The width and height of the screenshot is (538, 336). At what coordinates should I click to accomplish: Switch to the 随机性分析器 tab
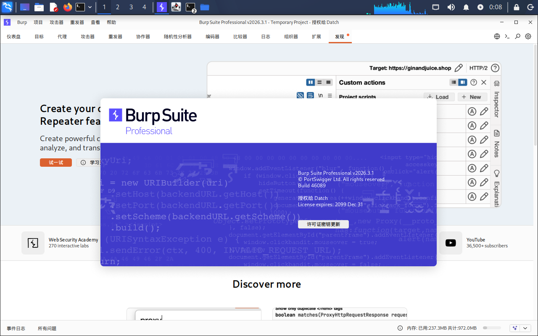(178, 37)
